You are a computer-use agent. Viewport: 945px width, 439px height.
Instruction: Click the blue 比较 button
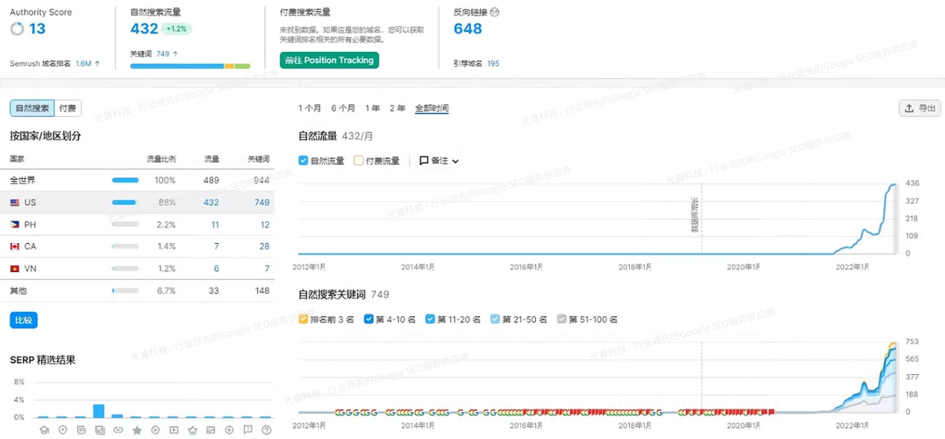click(24, 320)
